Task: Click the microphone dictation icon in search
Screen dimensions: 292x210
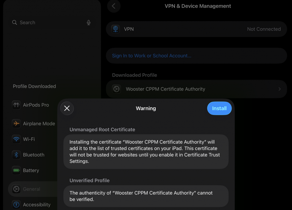Action: 89,23
